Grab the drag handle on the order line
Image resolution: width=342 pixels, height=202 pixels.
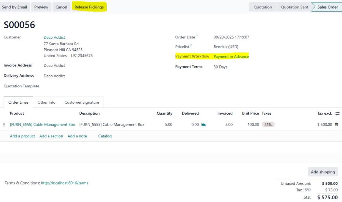pyautogui.click(x=4, y=125)
